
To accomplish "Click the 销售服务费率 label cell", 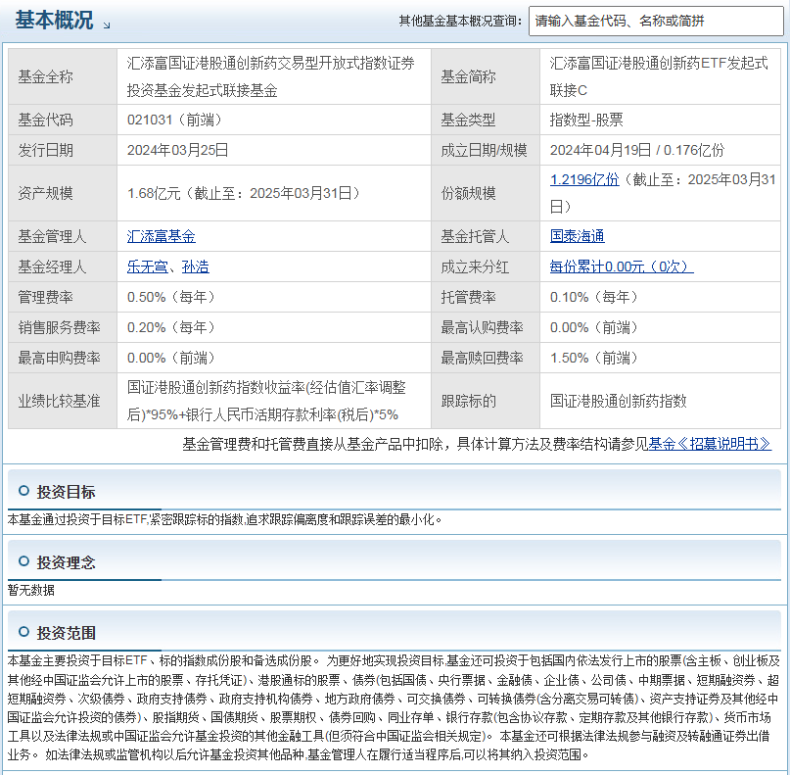I will 63,328.
